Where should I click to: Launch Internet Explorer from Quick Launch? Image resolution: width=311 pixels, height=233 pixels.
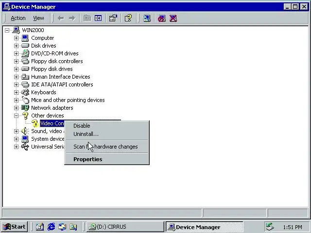(x=51, y=227)
